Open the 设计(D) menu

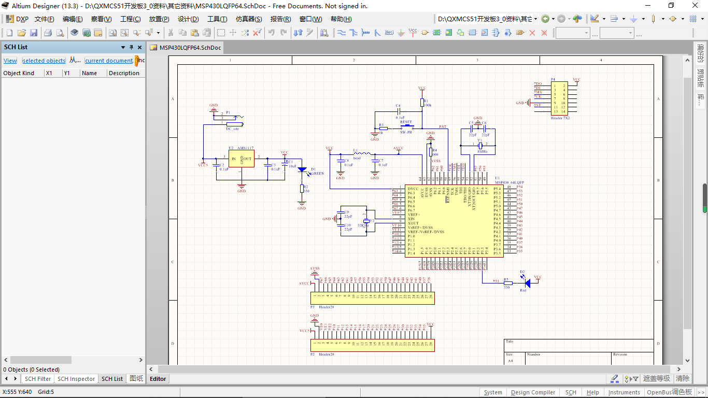point(188,19)
